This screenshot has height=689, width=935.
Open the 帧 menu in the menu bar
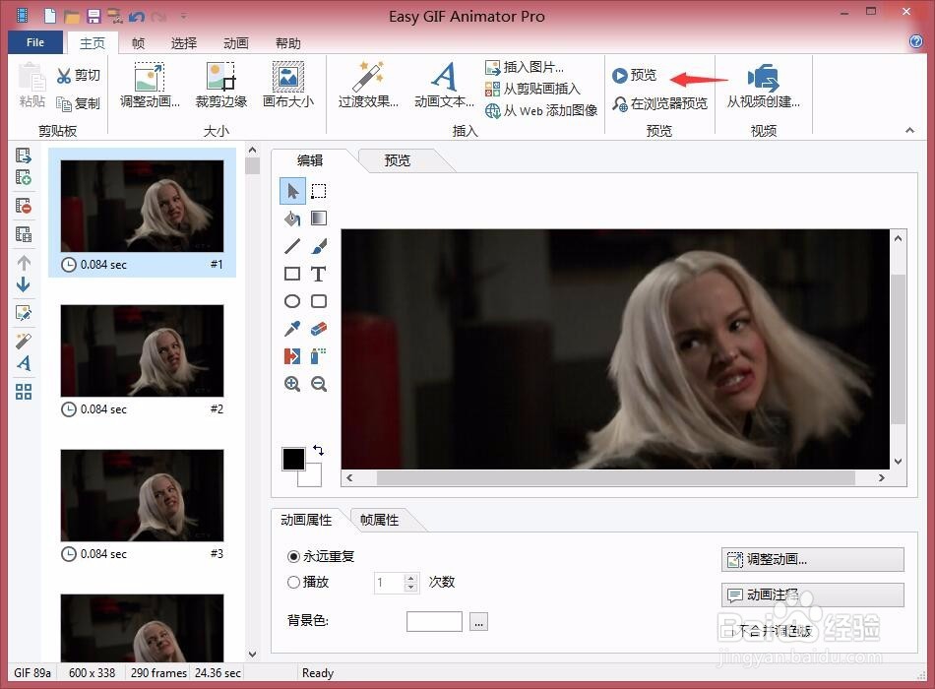138,42
